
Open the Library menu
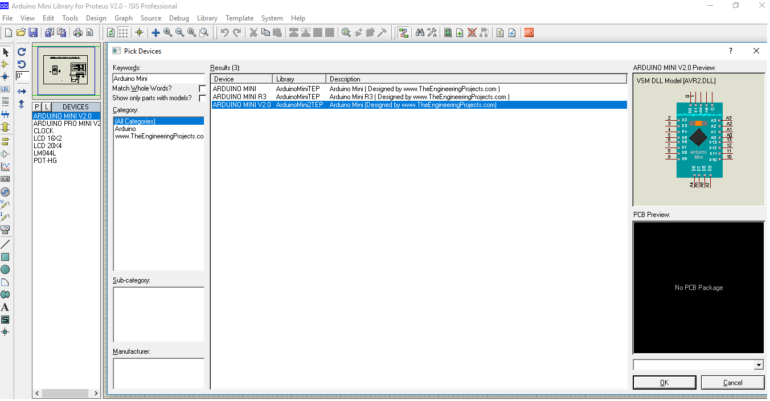pos(207,18)
